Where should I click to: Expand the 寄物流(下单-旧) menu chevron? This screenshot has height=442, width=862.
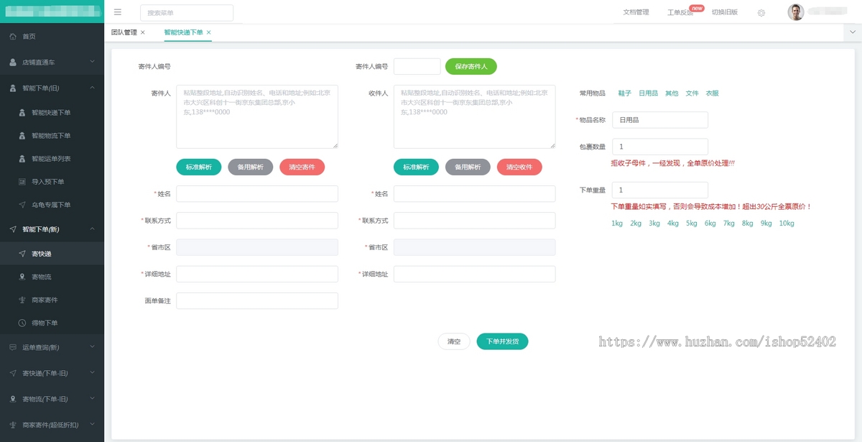(x=92, y=399)
